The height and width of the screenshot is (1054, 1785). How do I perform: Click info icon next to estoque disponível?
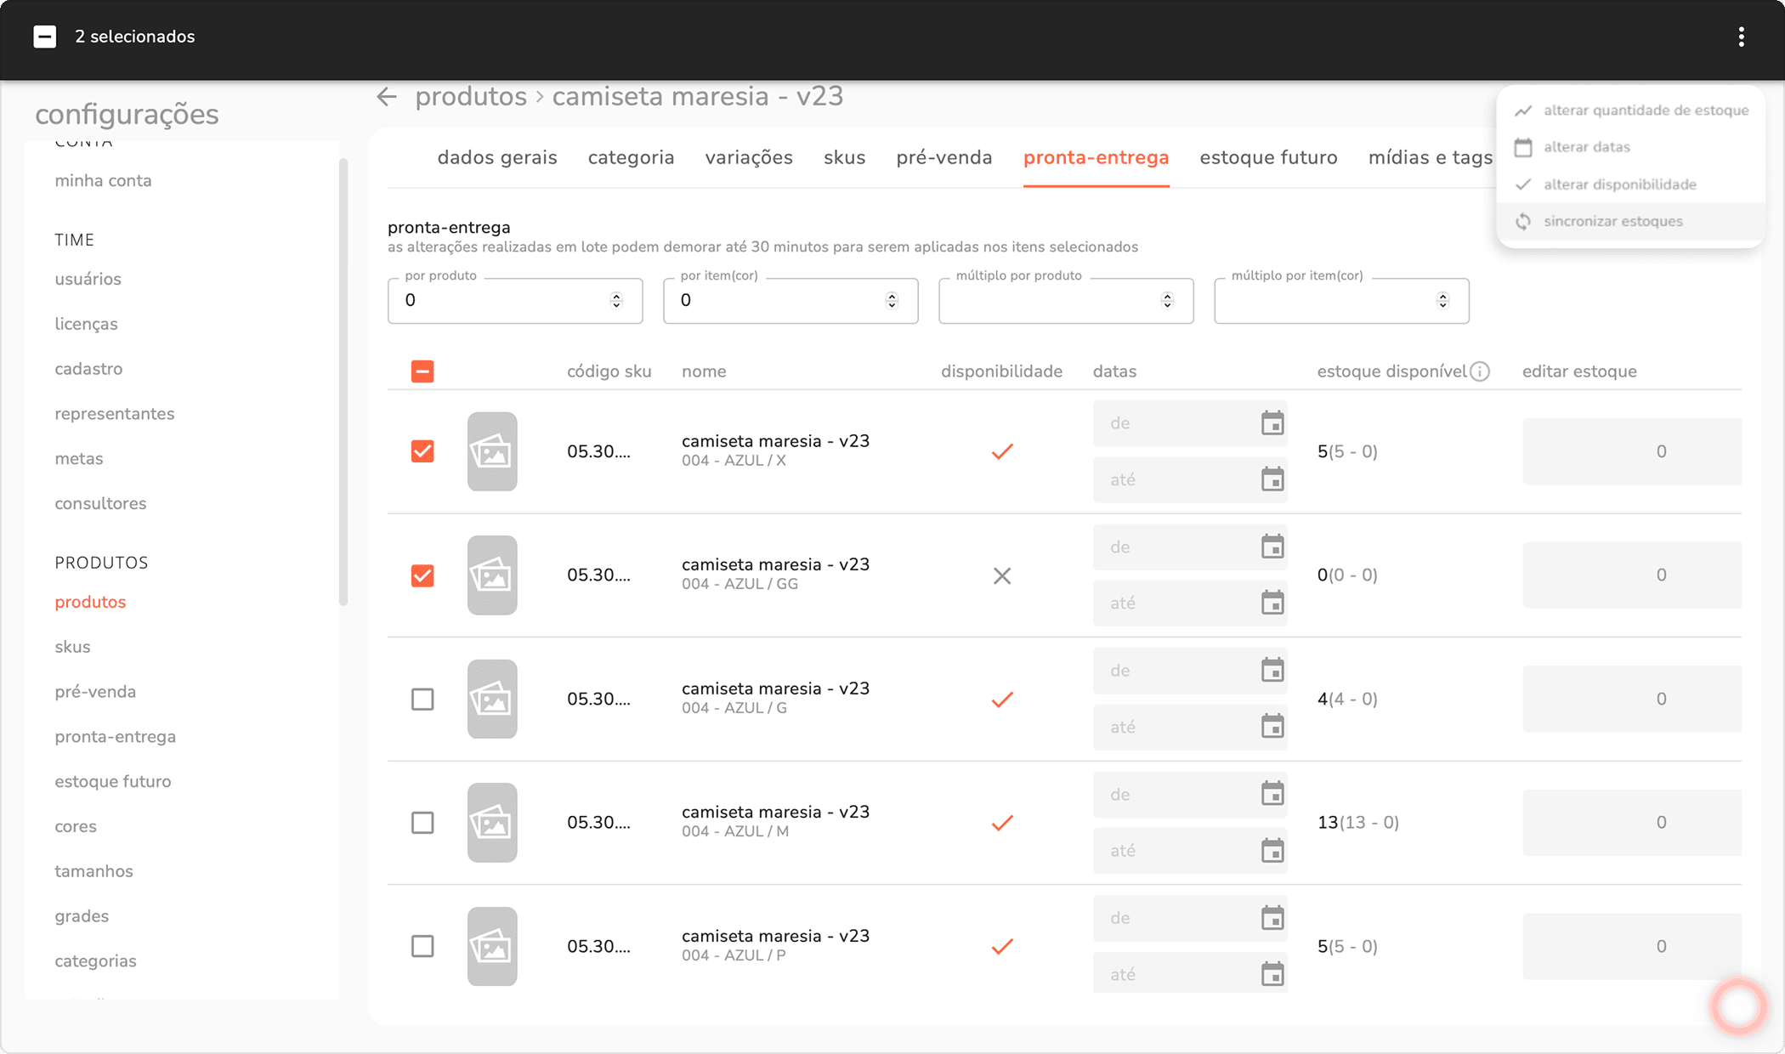coord(1480,371)
